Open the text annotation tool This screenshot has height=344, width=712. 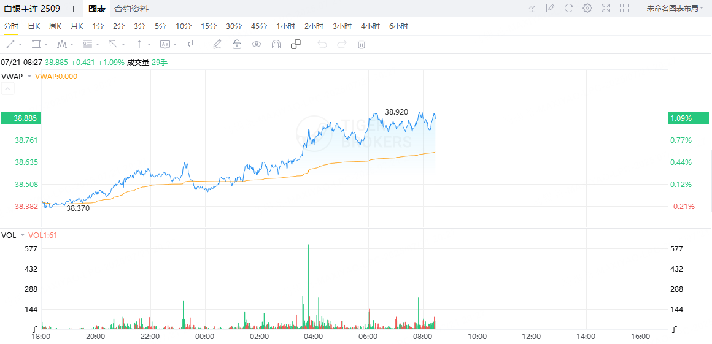point(164,44)
